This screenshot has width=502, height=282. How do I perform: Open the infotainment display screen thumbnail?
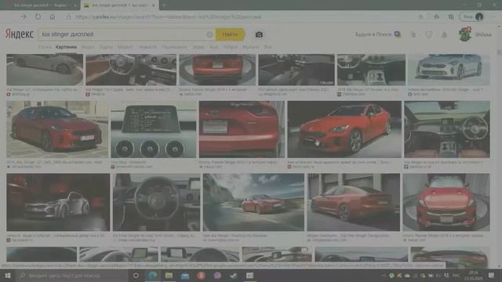(x=154, y=129)
